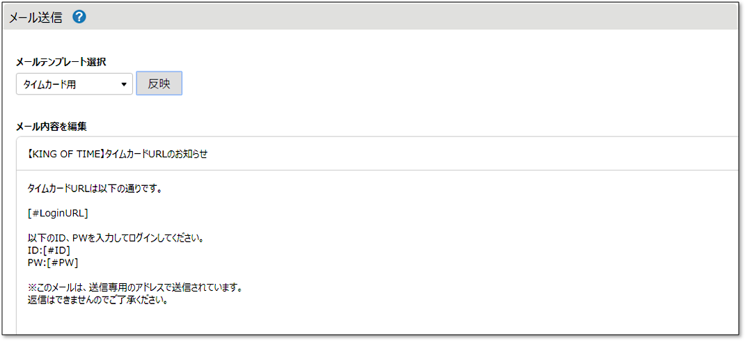The width and height of the screenshot is (745, 341).
Task: Click empty area at bottom of message body
Action: pyautogui.click(x=380, y=321)
